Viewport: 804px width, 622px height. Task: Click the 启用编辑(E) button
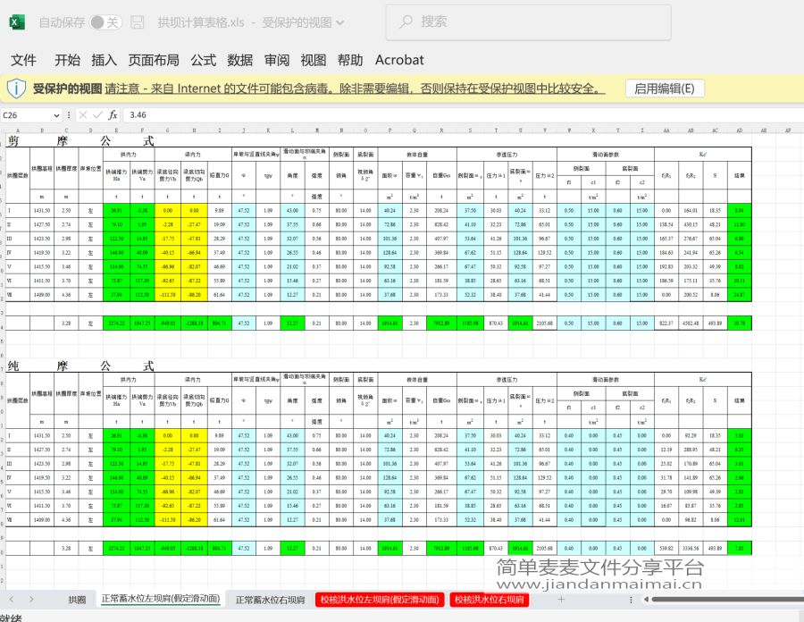point(665,88)
